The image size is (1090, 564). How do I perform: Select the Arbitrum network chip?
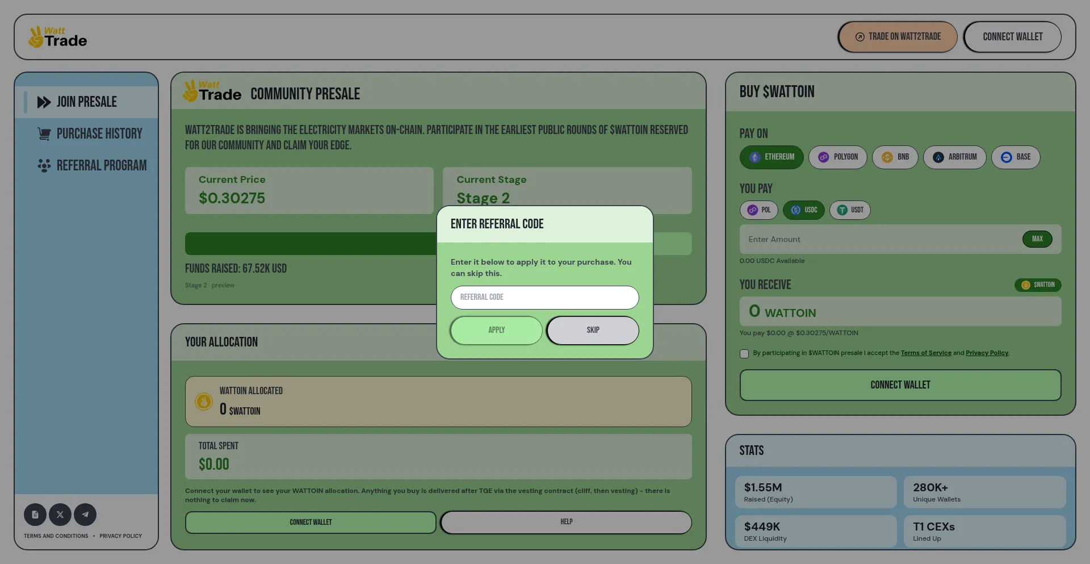955,157
